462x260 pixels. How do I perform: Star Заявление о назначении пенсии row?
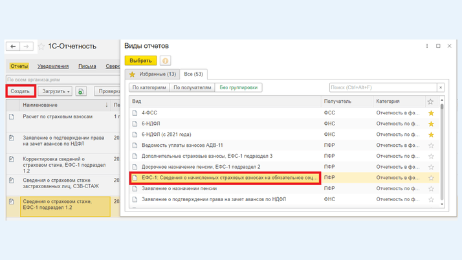(x=431, y=189)
